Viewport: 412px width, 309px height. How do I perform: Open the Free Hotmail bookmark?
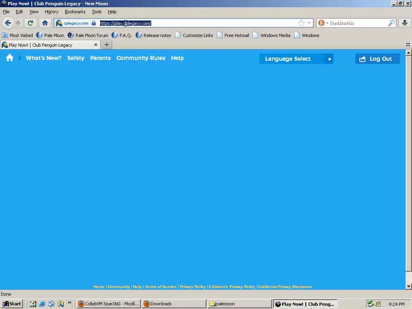[x=233, y=35]
